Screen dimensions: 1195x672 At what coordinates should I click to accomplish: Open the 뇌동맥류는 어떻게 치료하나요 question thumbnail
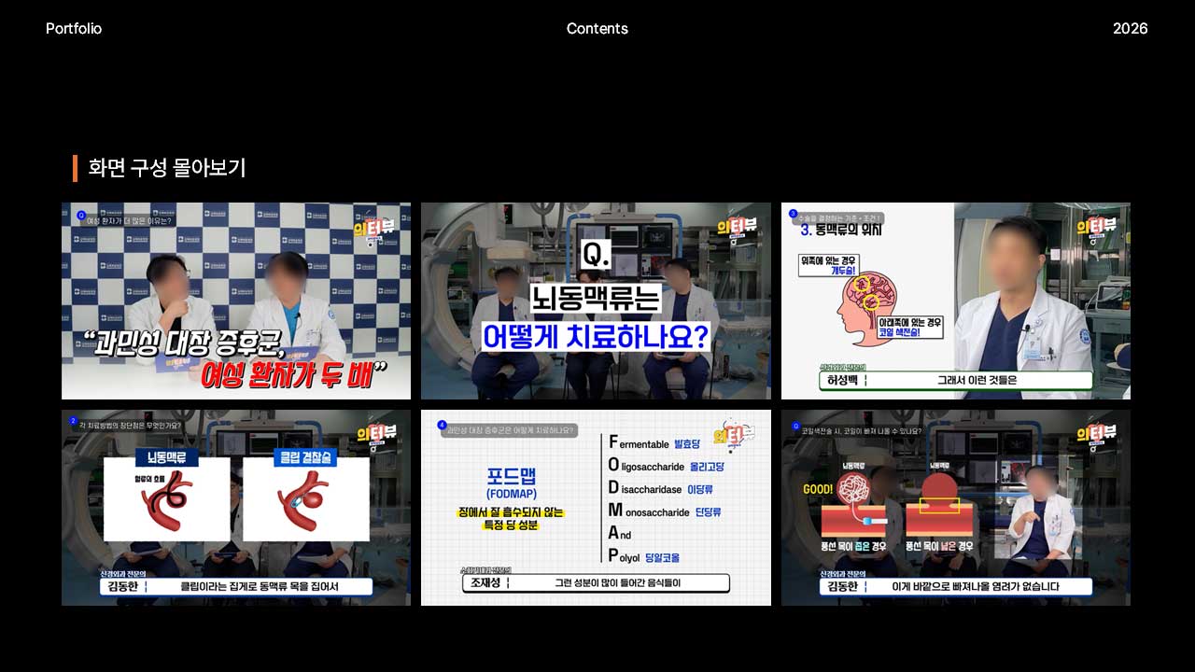point(596,301)
